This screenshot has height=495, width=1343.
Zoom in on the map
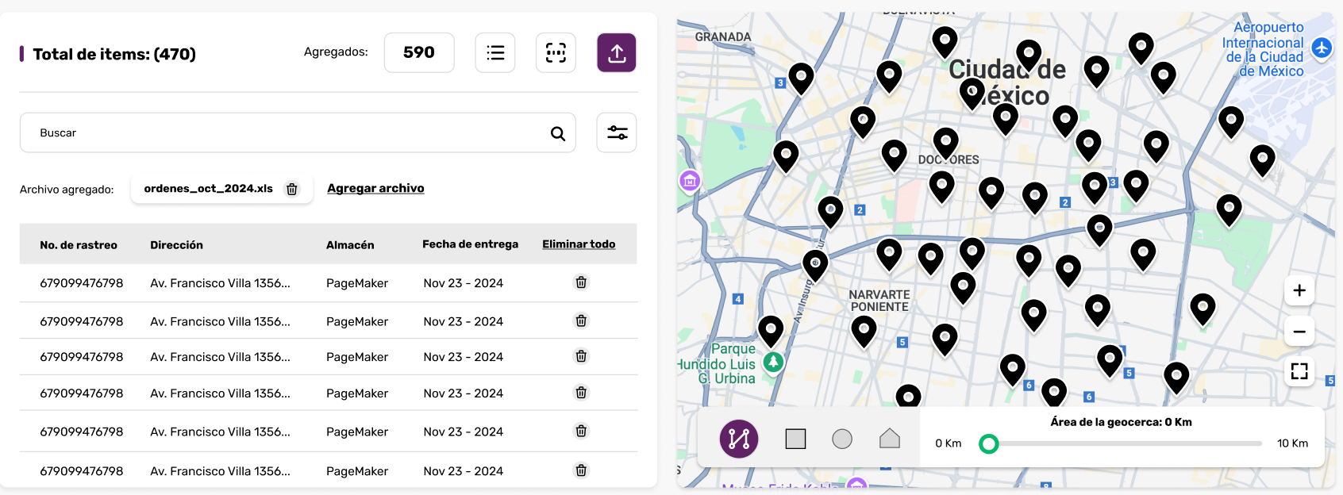(x=1299, y=290)
